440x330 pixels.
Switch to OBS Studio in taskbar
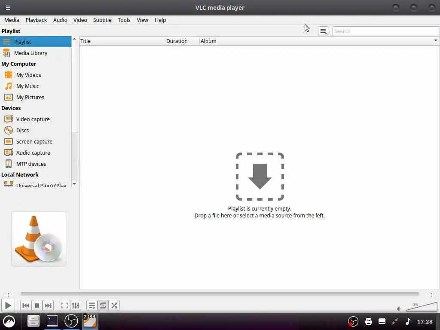click(71, 321)
